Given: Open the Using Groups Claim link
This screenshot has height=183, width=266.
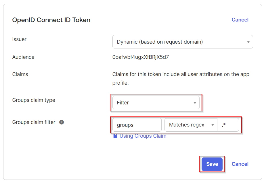Looking at the screenshot, I should (143, 136).
